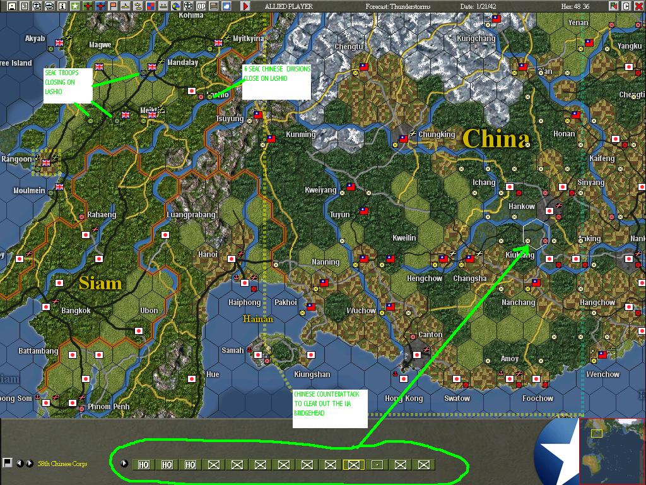
Task: Open the document list report icon
Action: point(25,6)
